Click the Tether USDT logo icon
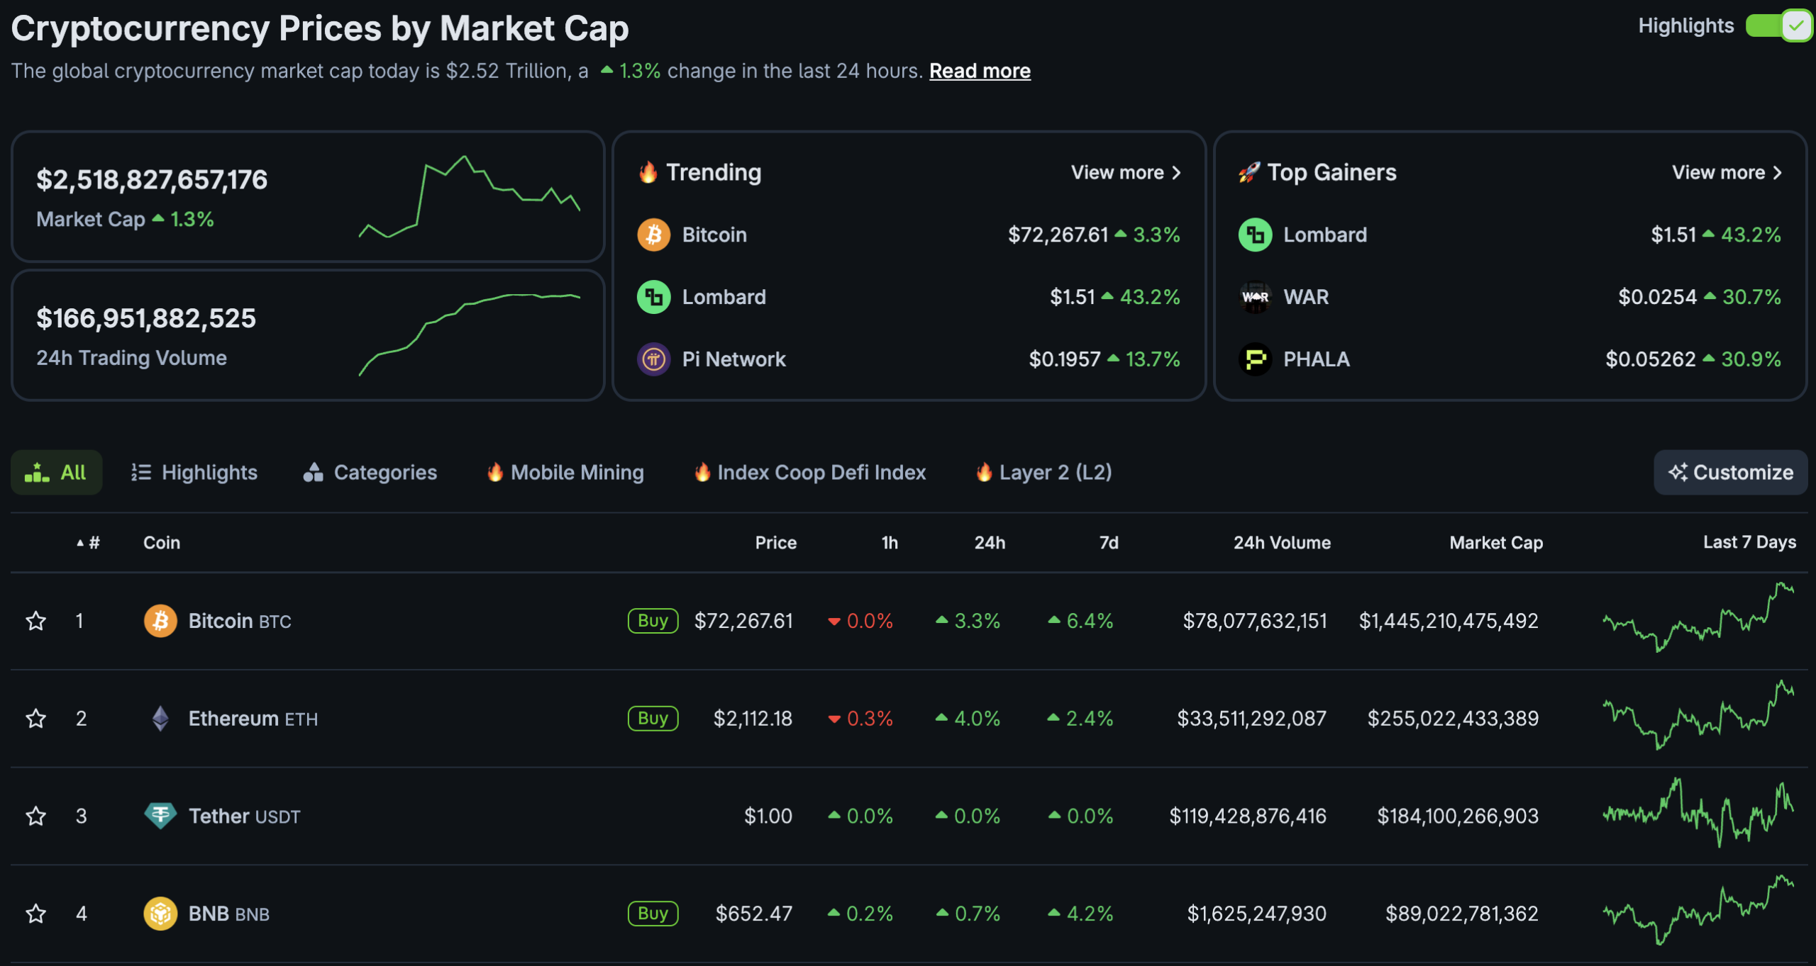This screenshot has height=966, width=1816. 160,816
